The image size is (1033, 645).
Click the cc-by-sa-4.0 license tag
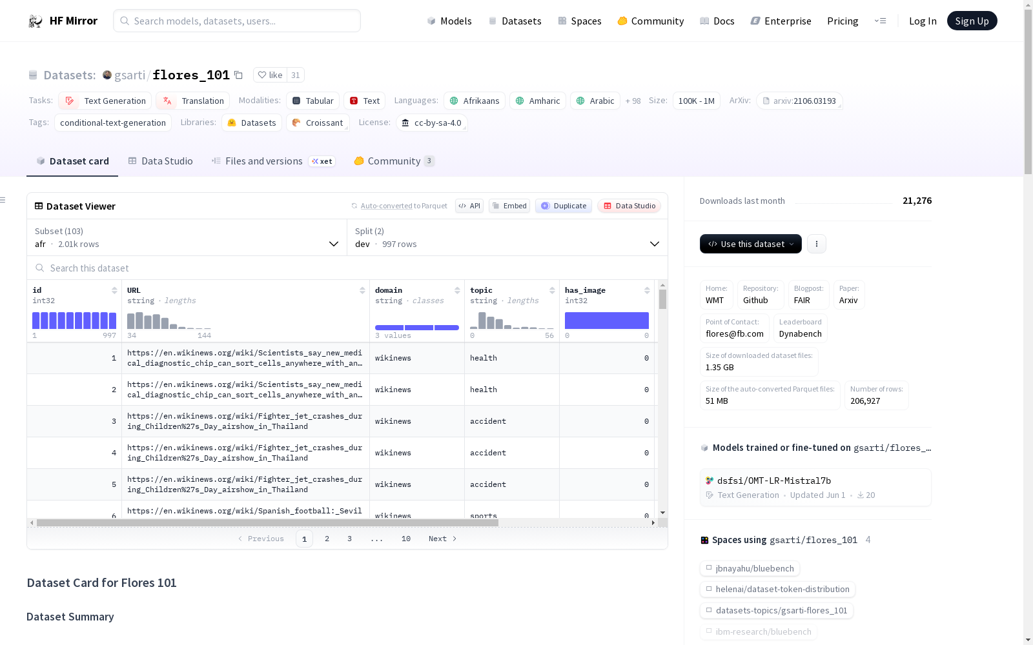pos(431,123)
